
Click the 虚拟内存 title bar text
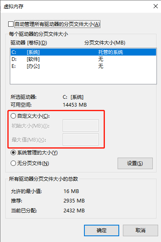14,7
